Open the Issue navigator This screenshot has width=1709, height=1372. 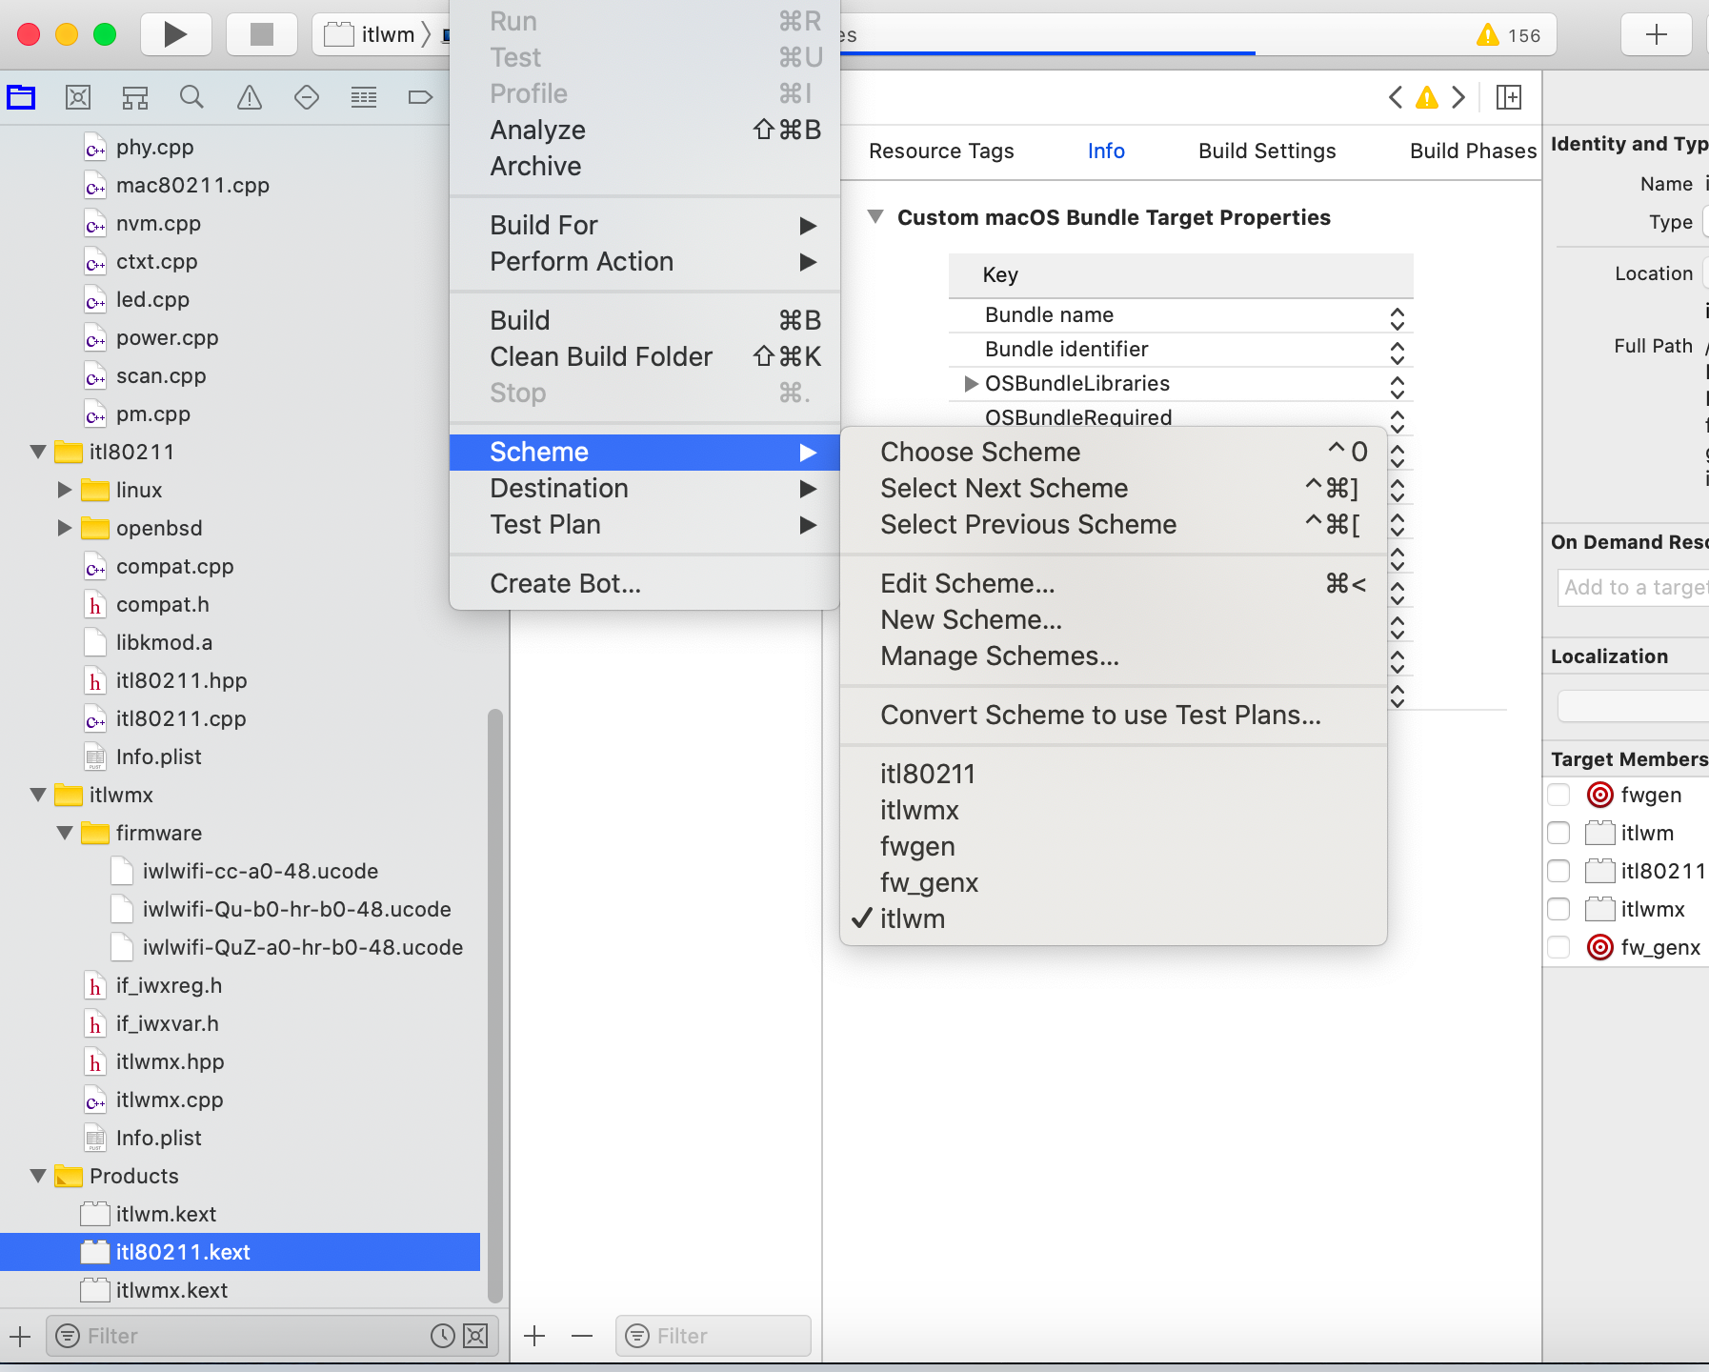pos(249,96)
